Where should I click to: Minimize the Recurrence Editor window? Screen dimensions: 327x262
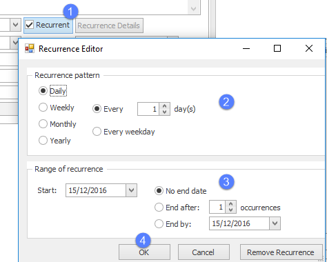(x=246, y=48)
